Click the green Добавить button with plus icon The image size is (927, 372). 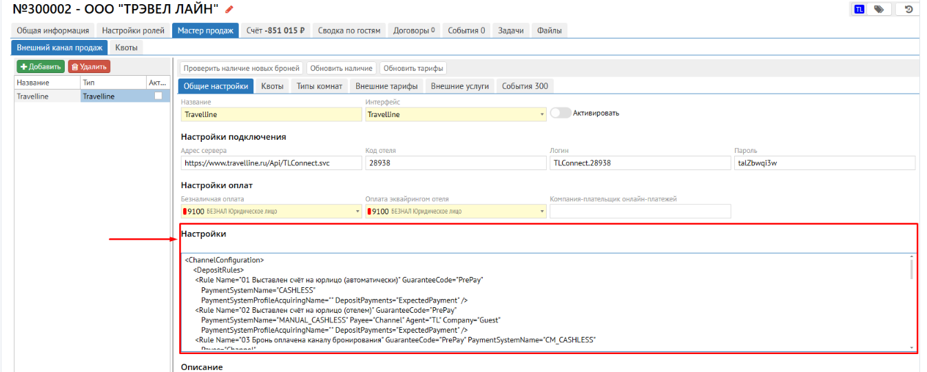41,67
